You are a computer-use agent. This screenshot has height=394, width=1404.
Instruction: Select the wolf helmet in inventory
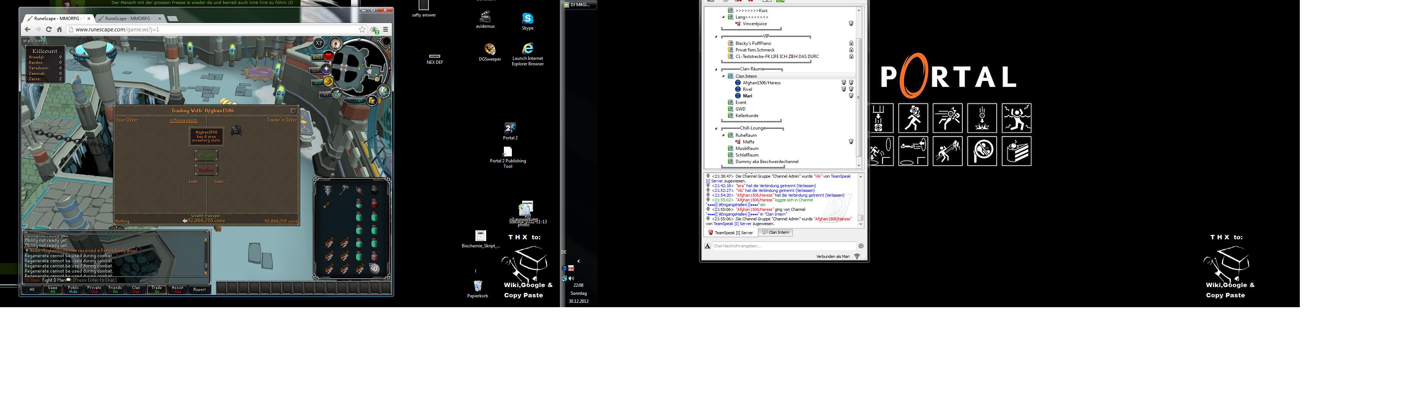pos(328,189)
